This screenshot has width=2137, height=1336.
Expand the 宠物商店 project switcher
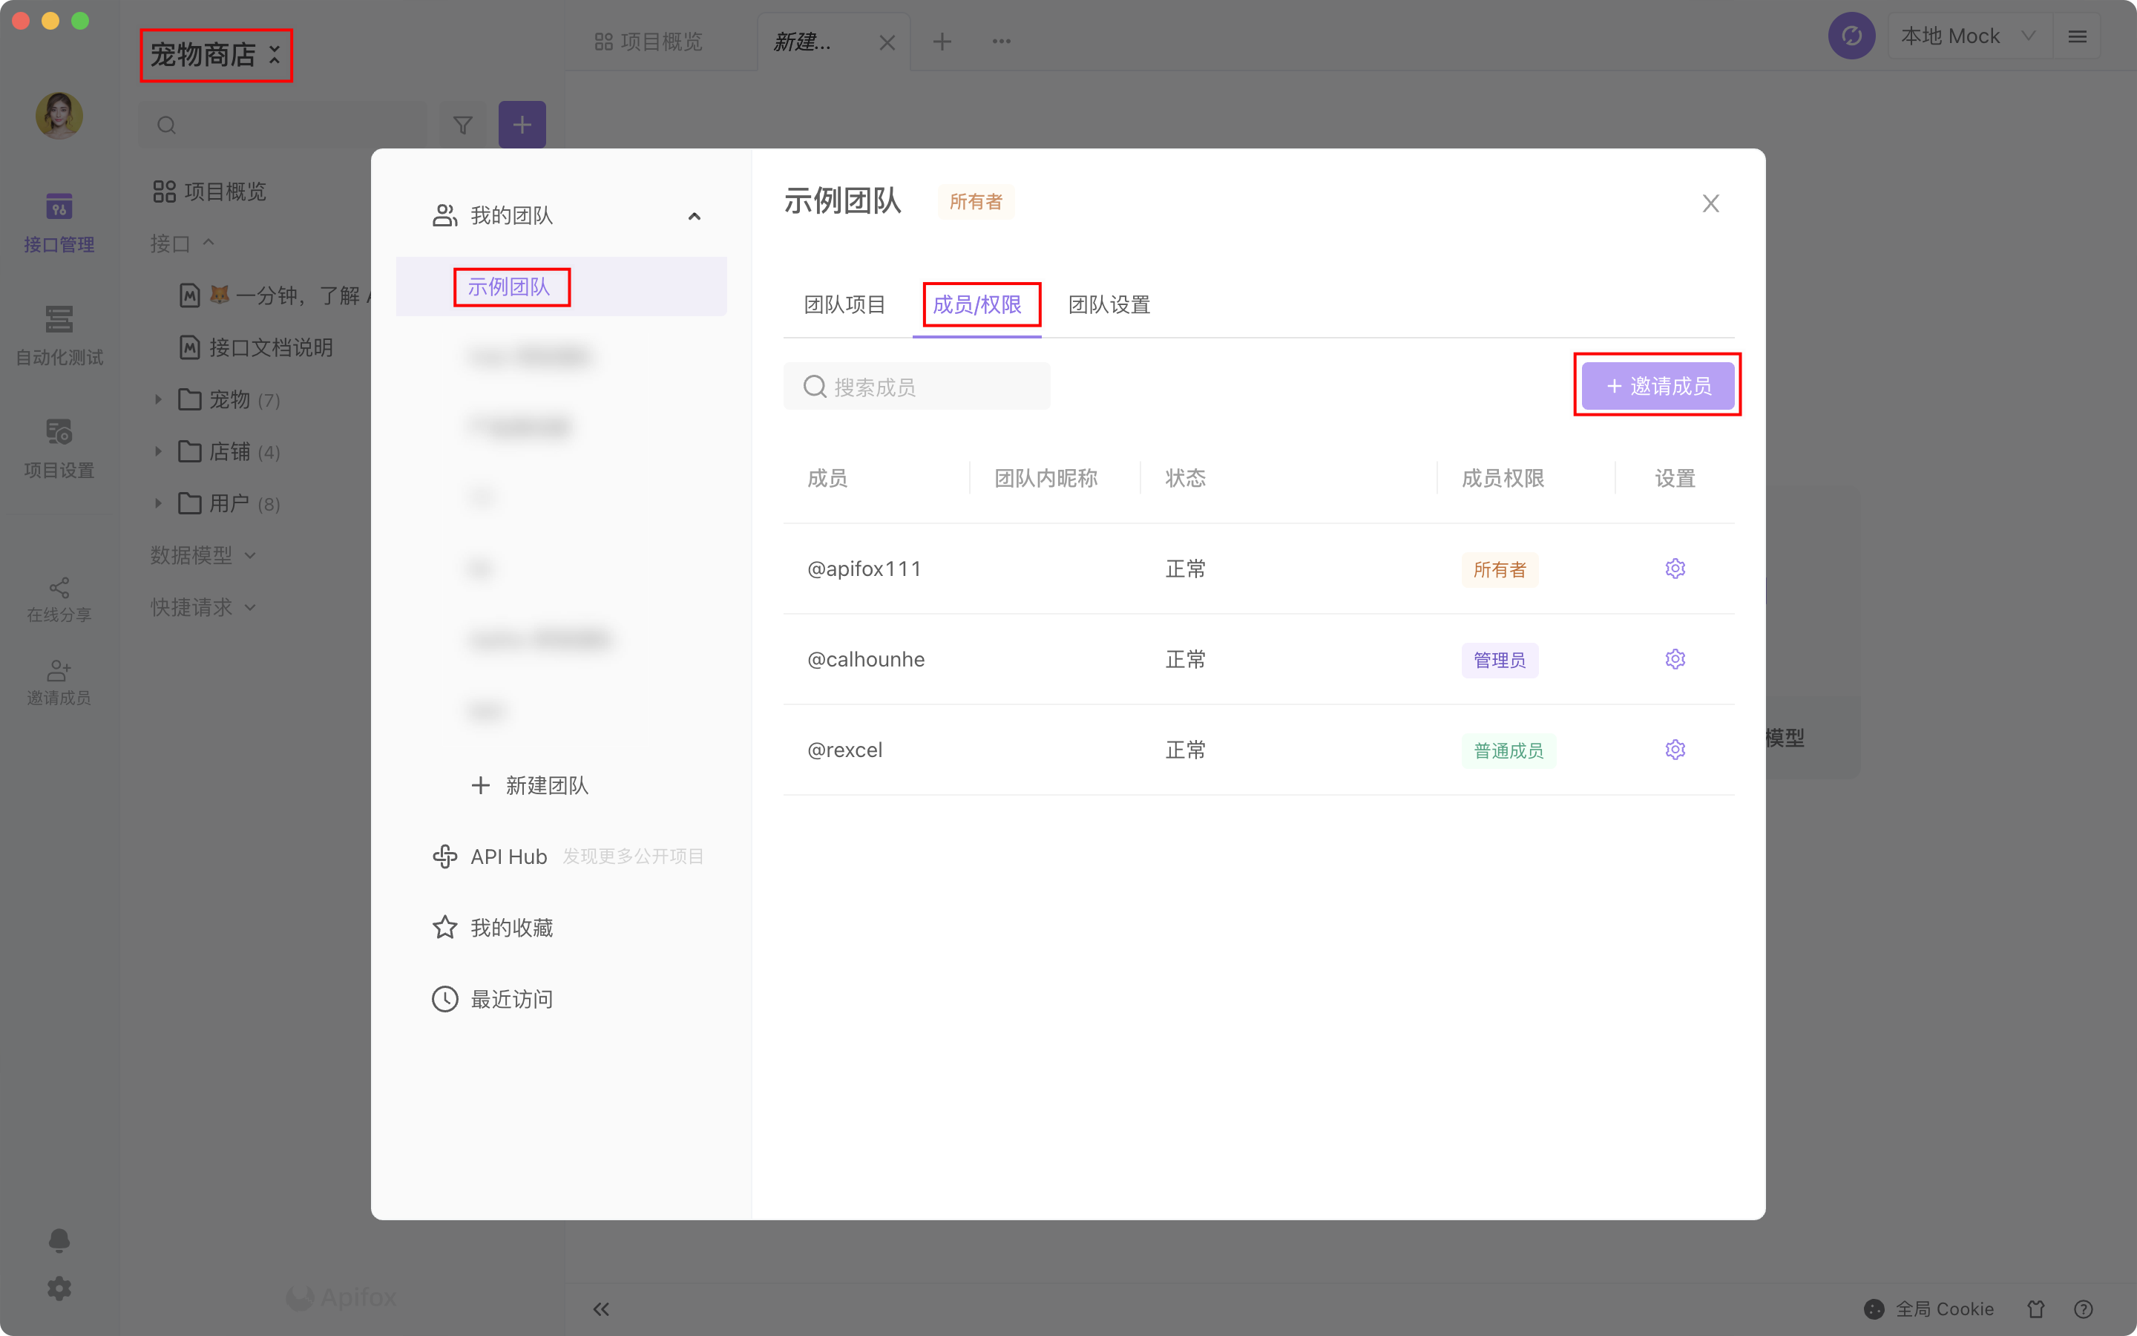(x=215, y=55)
